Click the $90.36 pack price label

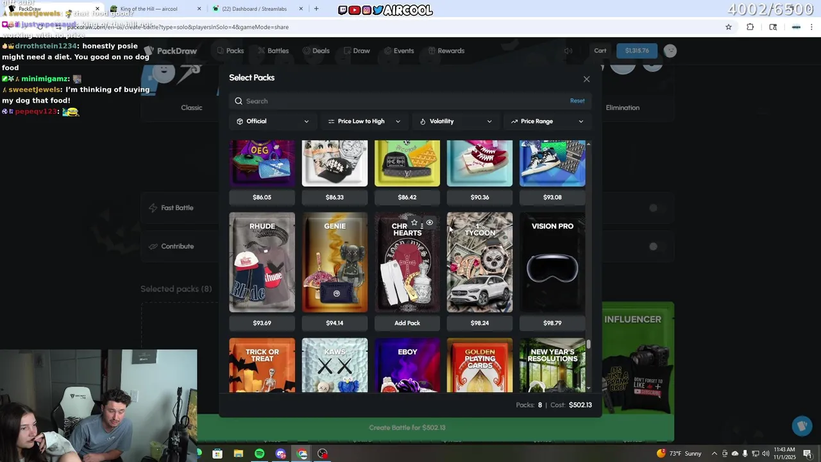[480, 197]
